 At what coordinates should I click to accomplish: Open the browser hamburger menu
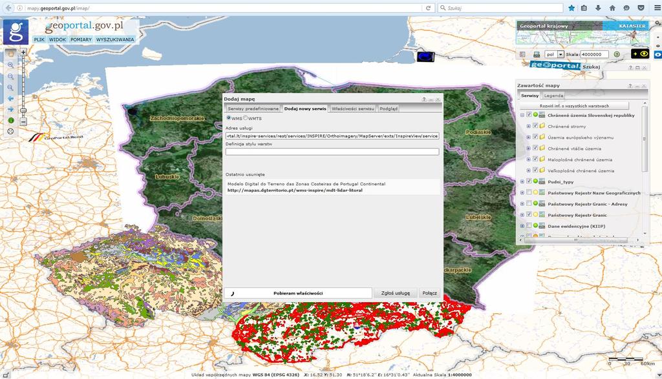[657, 8]
